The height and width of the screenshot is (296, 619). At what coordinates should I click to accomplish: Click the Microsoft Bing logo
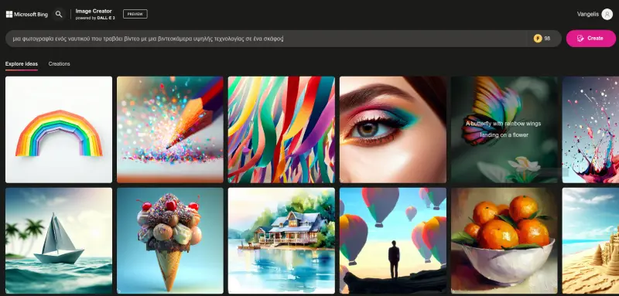(27, 15)
